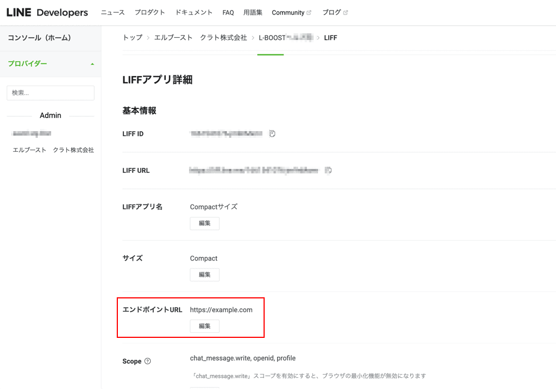Open the Scope help tooltip question mark
This screenshot has width=556, height=389.
coord(147,361)
